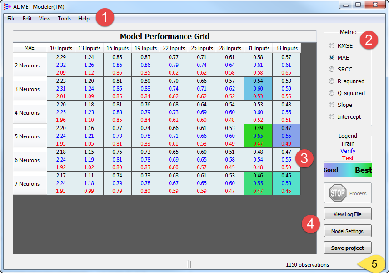Select the RMSE metric radio button
The width and height of the screenshot is (389, 273).
(332, 45)
